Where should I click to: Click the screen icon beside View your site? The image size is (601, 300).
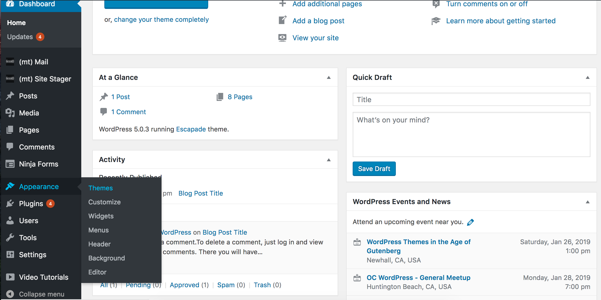282,38
